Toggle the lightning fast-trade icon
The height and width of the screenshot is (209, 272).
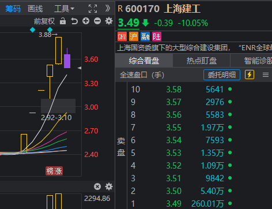coord(250,74)
